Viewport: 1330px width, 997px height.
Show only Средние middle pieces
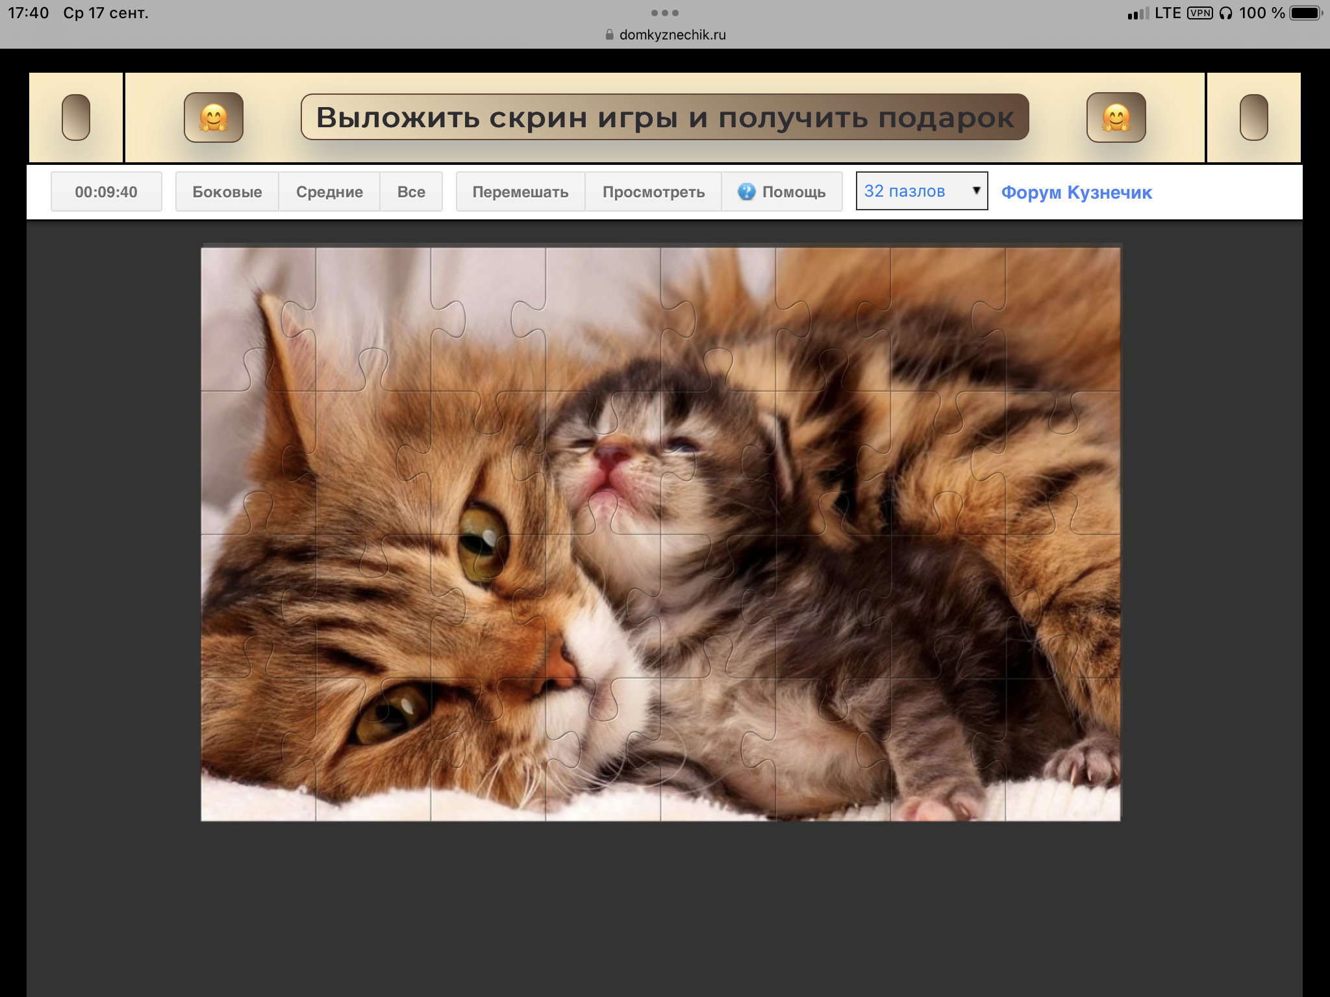[x=329, y=191]
